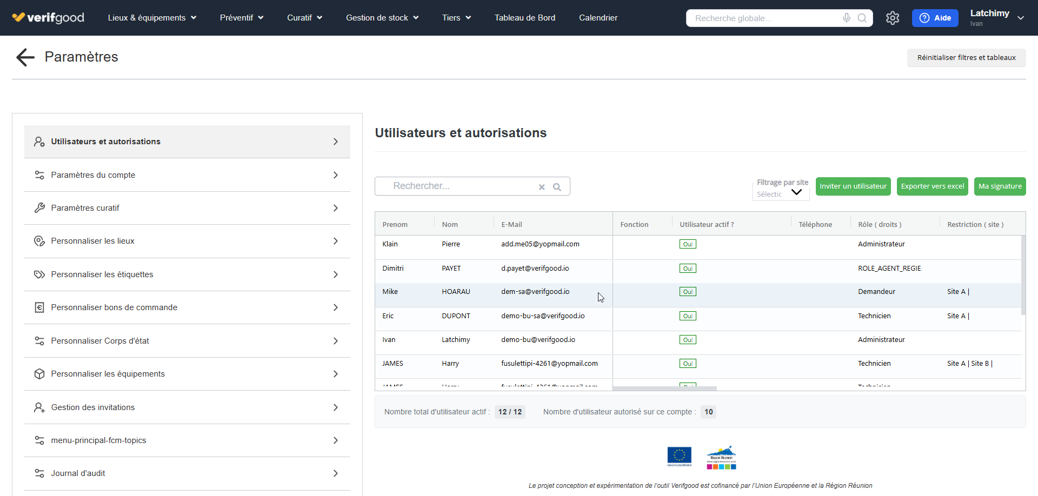Toggle the Oui active badge for Mike HOARAU
The image size is (1038, 496).
pyautogui.click(x=688, y=292)
